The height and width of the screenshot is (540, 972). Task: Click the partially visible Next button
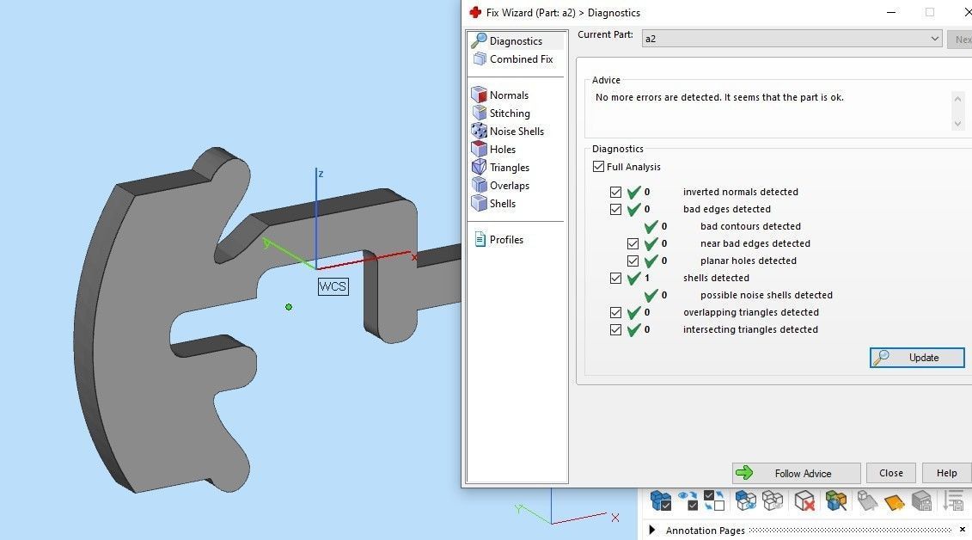(x=960, y=39)
